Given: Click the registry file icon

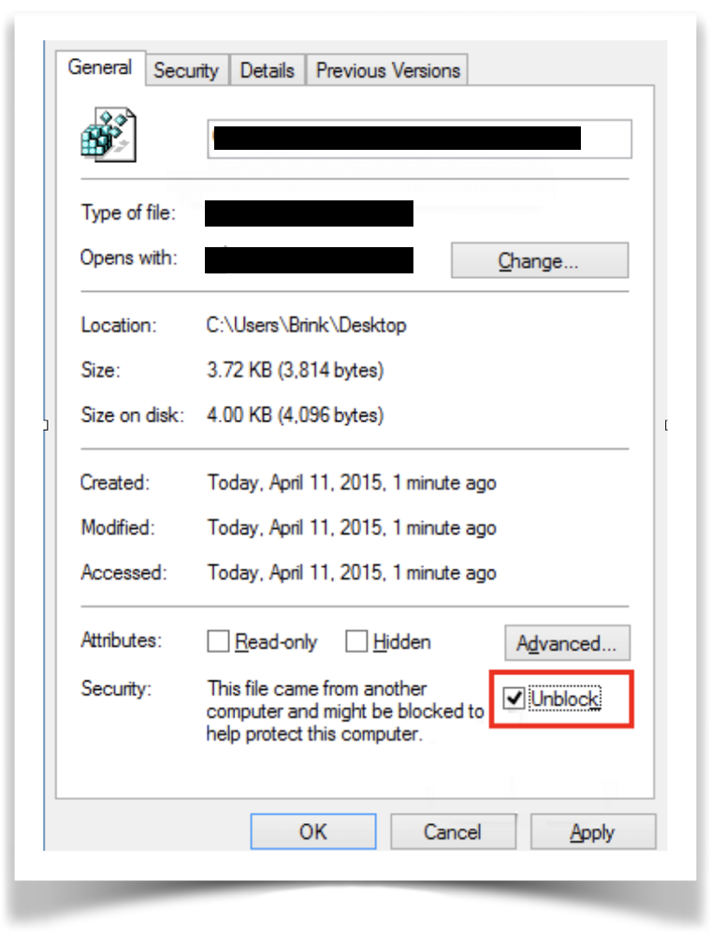Looking at the screenshot, I should coord(109,135).
